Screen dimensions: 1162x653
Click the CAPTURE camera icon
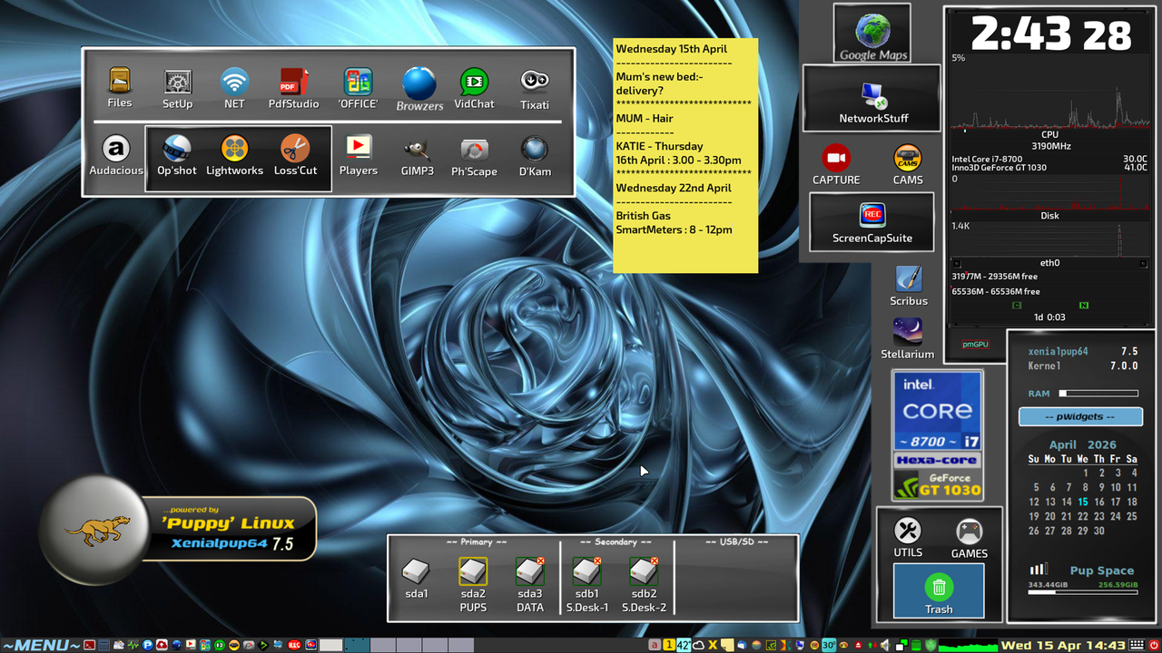click(835, 158)
